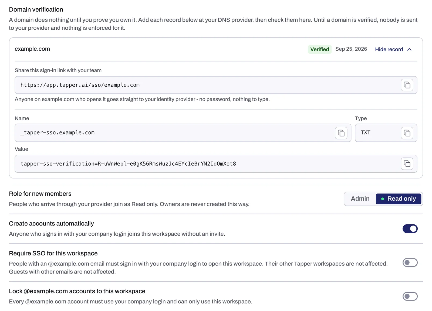Collapse the record with Hide record
This screenshot has width=432, height=311.
tap(393, 49)
